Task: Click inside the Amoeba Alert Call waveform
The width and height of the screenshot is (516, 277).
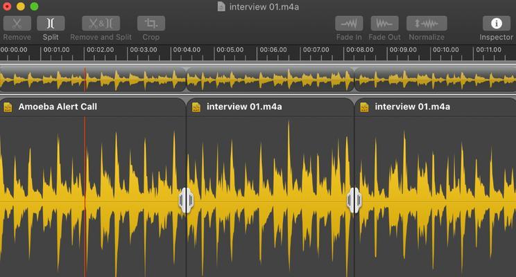Action: (93, 197)
